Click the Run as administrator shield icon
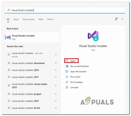The height and width of the screenshot is (116, 131). [67, 66]
